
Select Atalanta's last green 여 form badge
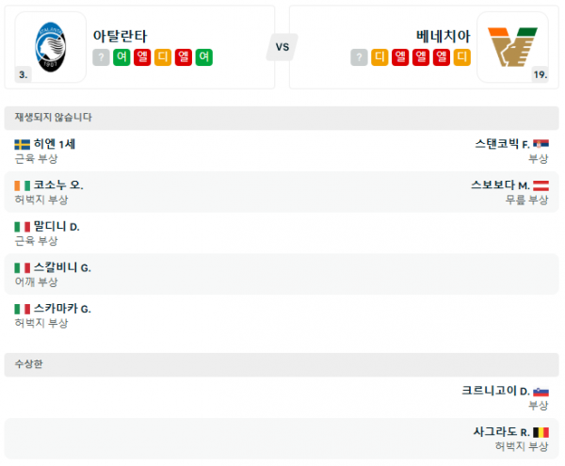(204, 57)
